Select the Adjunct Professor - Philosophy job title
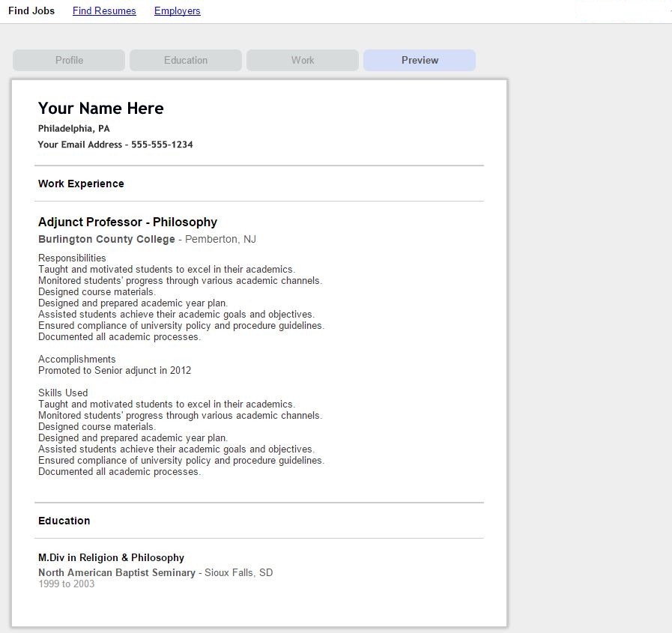This screenshot has width=672, height=633. [127, 222]
